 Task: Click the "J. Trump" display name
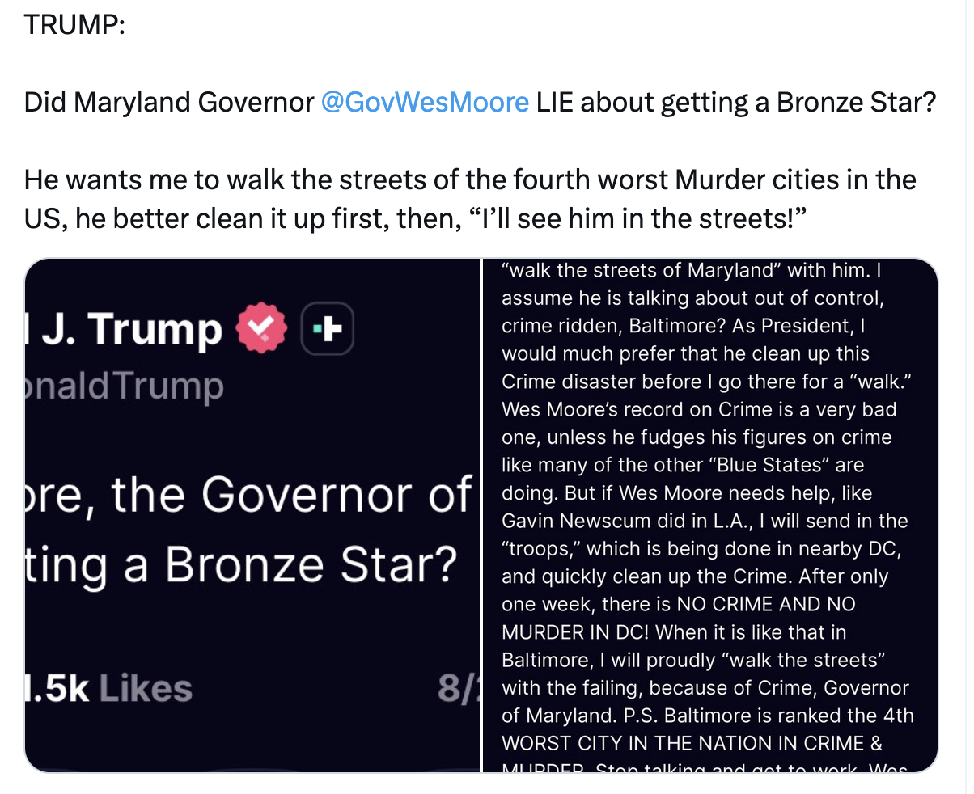coord(129,329)
